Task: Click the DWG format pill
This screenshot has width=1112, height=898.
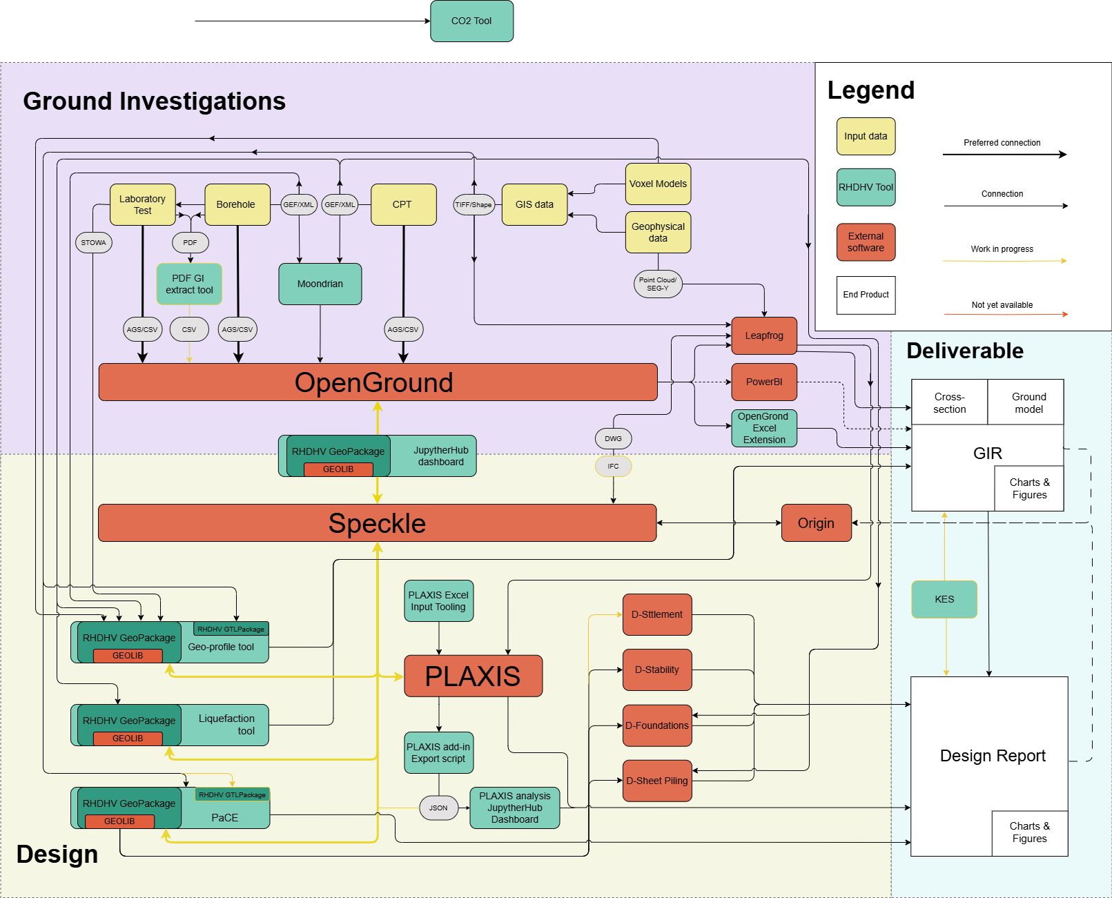Action: [x=613, y=438]
